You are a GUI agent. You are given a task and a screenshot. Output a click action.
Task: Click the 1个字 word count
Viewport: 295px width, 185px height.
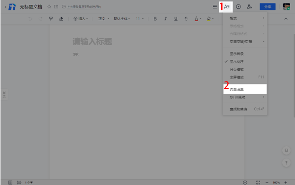point(29,183)
